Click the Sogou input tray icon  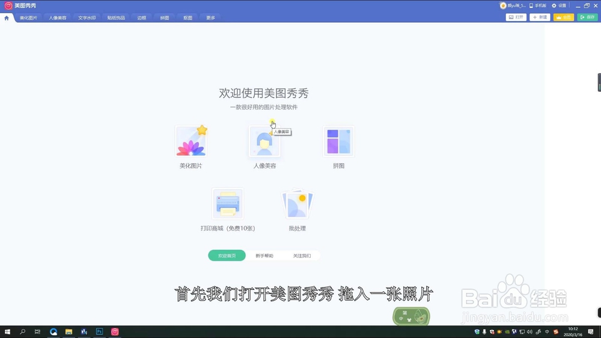tap(556, 331)
